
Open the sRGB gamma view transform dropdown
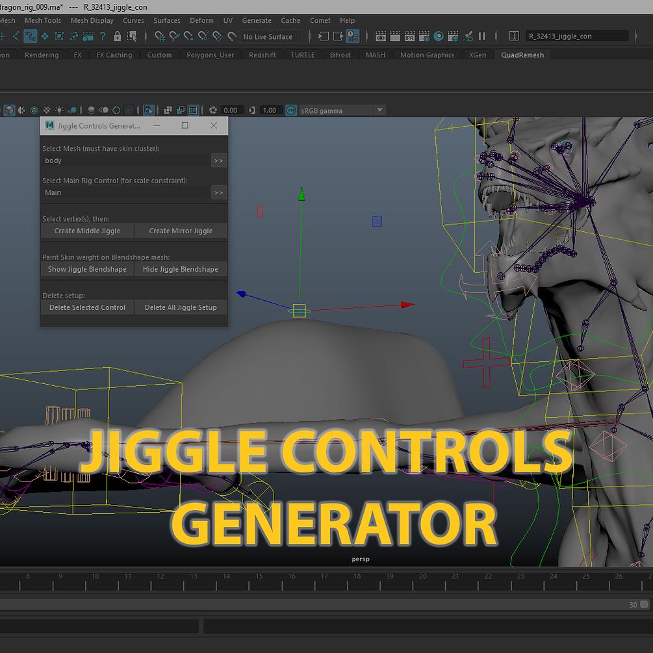pyautogui.click(x=379, y=110)
